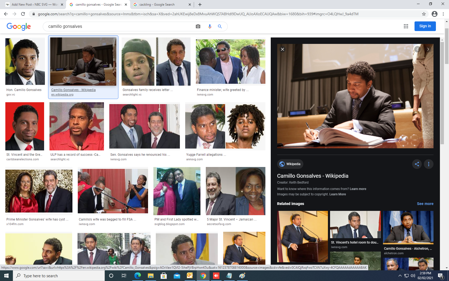Open the Chrome menu with three dots

coord(443,14)
